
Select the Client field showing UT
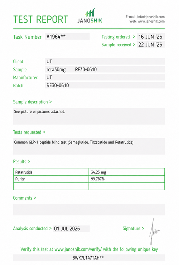click(x=105, y=61)
